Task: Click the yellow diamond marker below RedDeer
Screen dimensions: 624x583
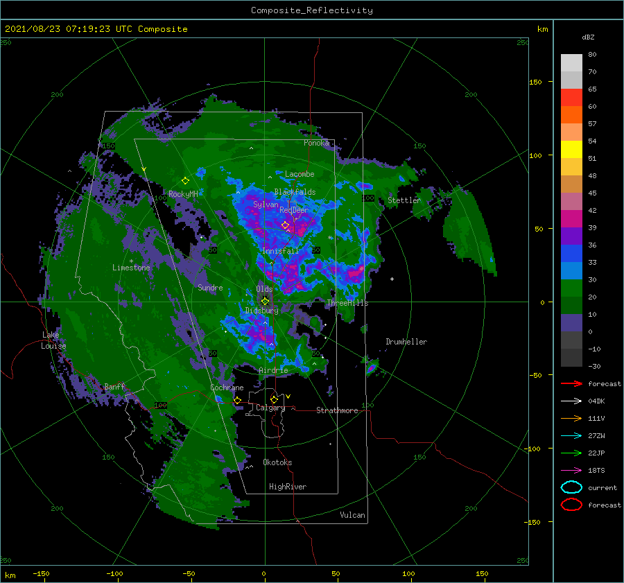Action: pyautogui.click(x=285, y=225)
